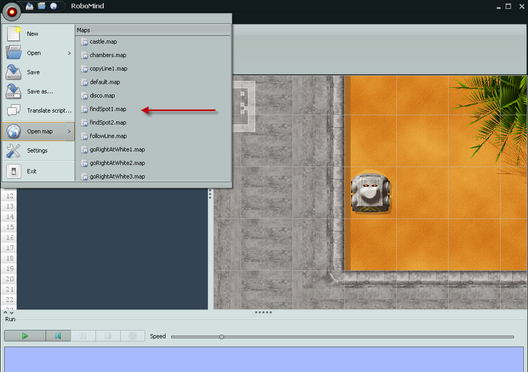
Task: Click the RoboMind red round application button
Action: coord(12,12)
